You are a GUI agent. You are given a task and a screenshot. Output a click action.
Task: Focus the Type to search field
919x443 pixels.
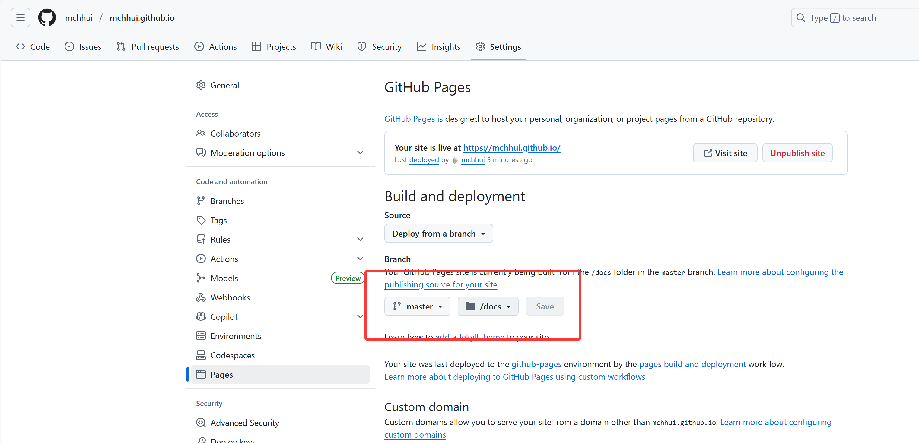[x=856, y=18]
